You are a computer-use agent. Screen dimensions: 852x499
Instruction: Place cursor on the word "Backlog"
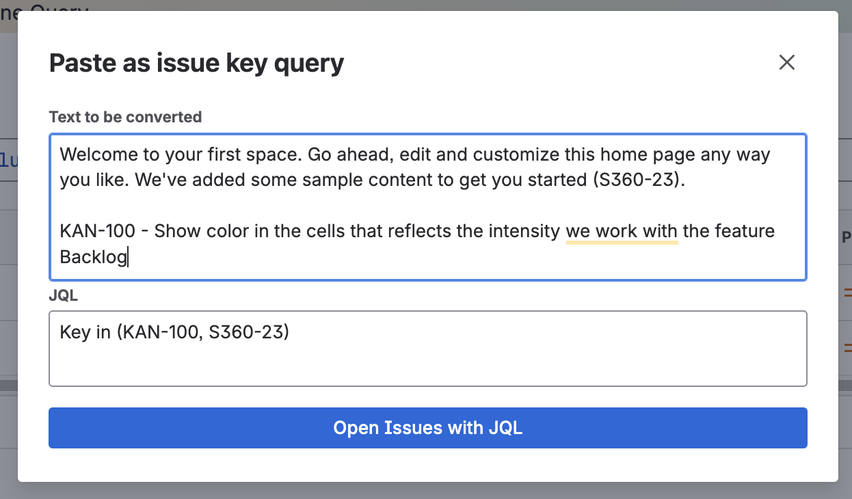94,257
